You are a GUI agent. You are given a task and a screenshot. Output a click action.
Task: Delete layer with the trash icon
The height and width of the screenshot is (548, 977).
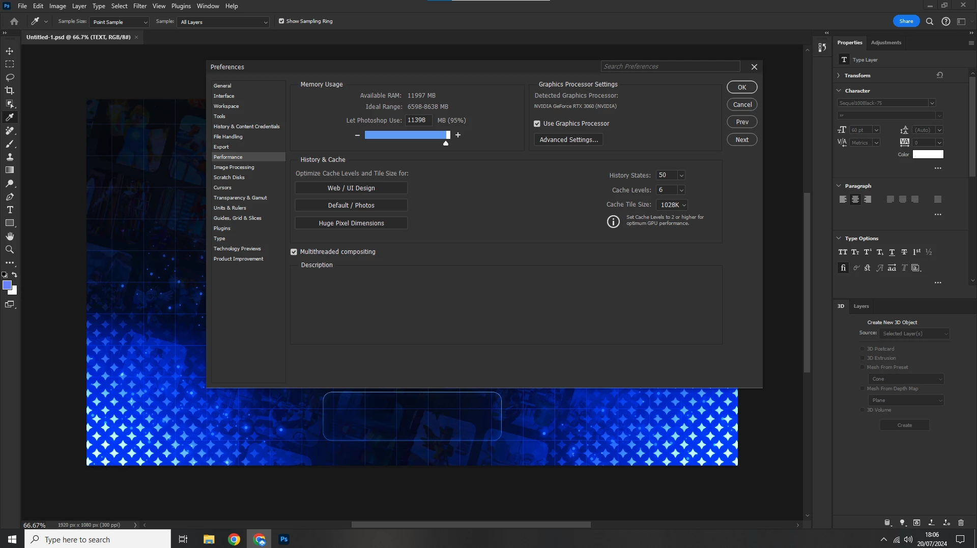[x=961, y=523]
